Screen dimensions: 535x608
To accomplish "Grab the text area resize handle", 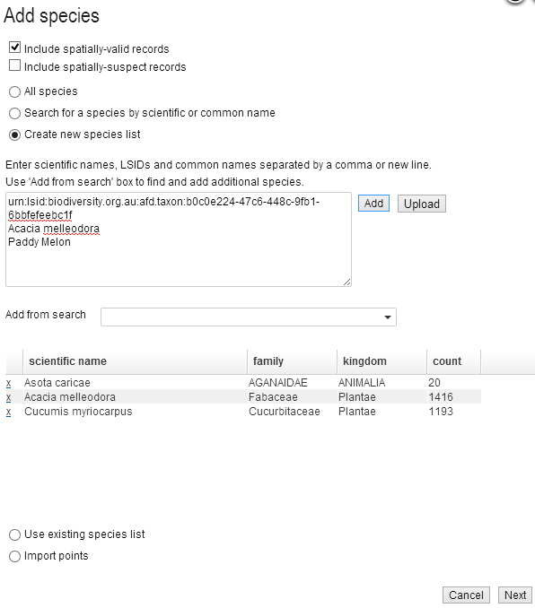I will coord(347,282).
